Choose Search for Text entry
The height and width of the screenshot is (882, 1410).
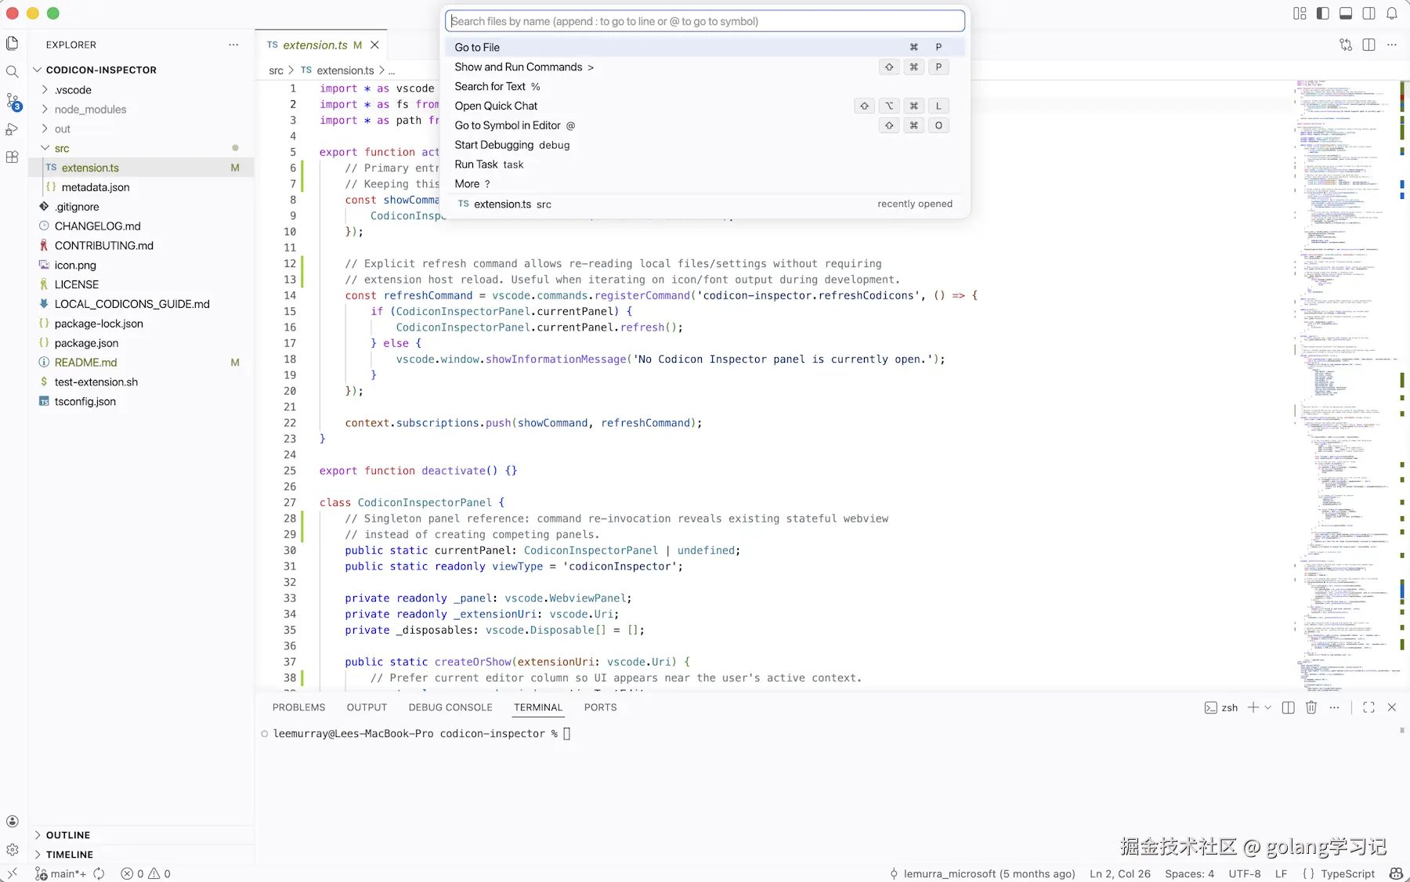point(704,87)
